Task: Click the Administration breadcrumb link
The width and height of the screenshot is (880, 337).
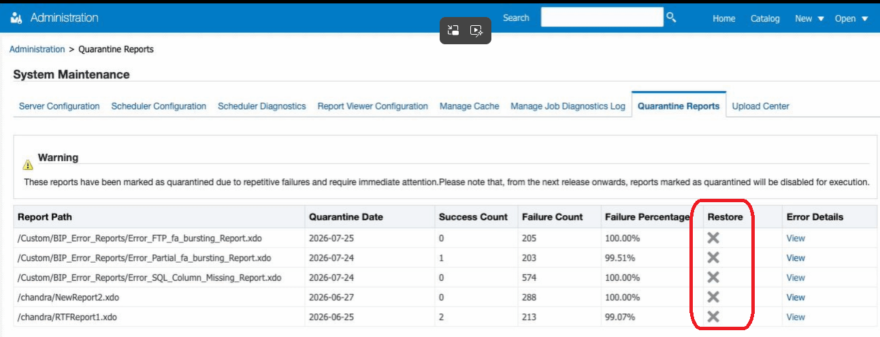Action: pyautogui.click(x=37, y=49)
